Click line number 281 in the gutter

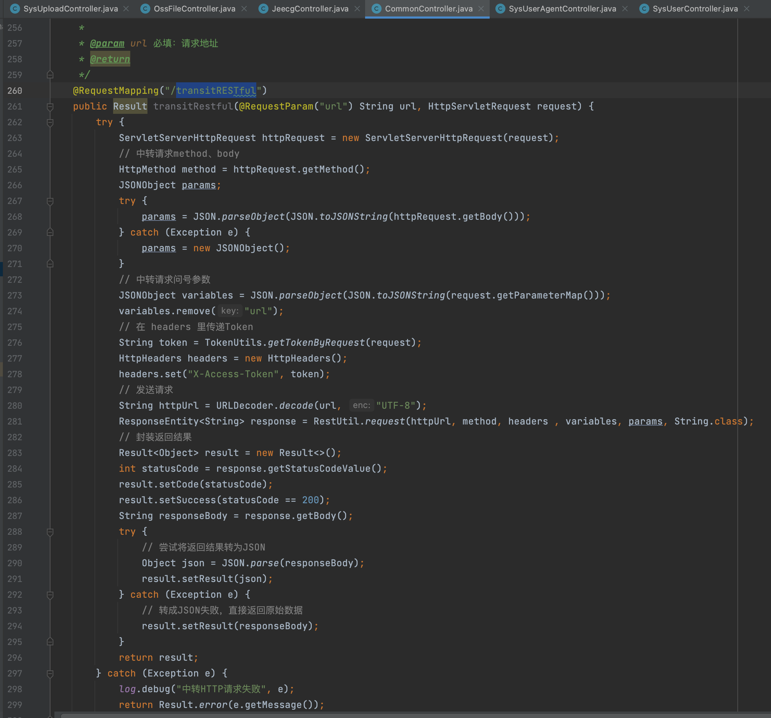click(15, 421)
